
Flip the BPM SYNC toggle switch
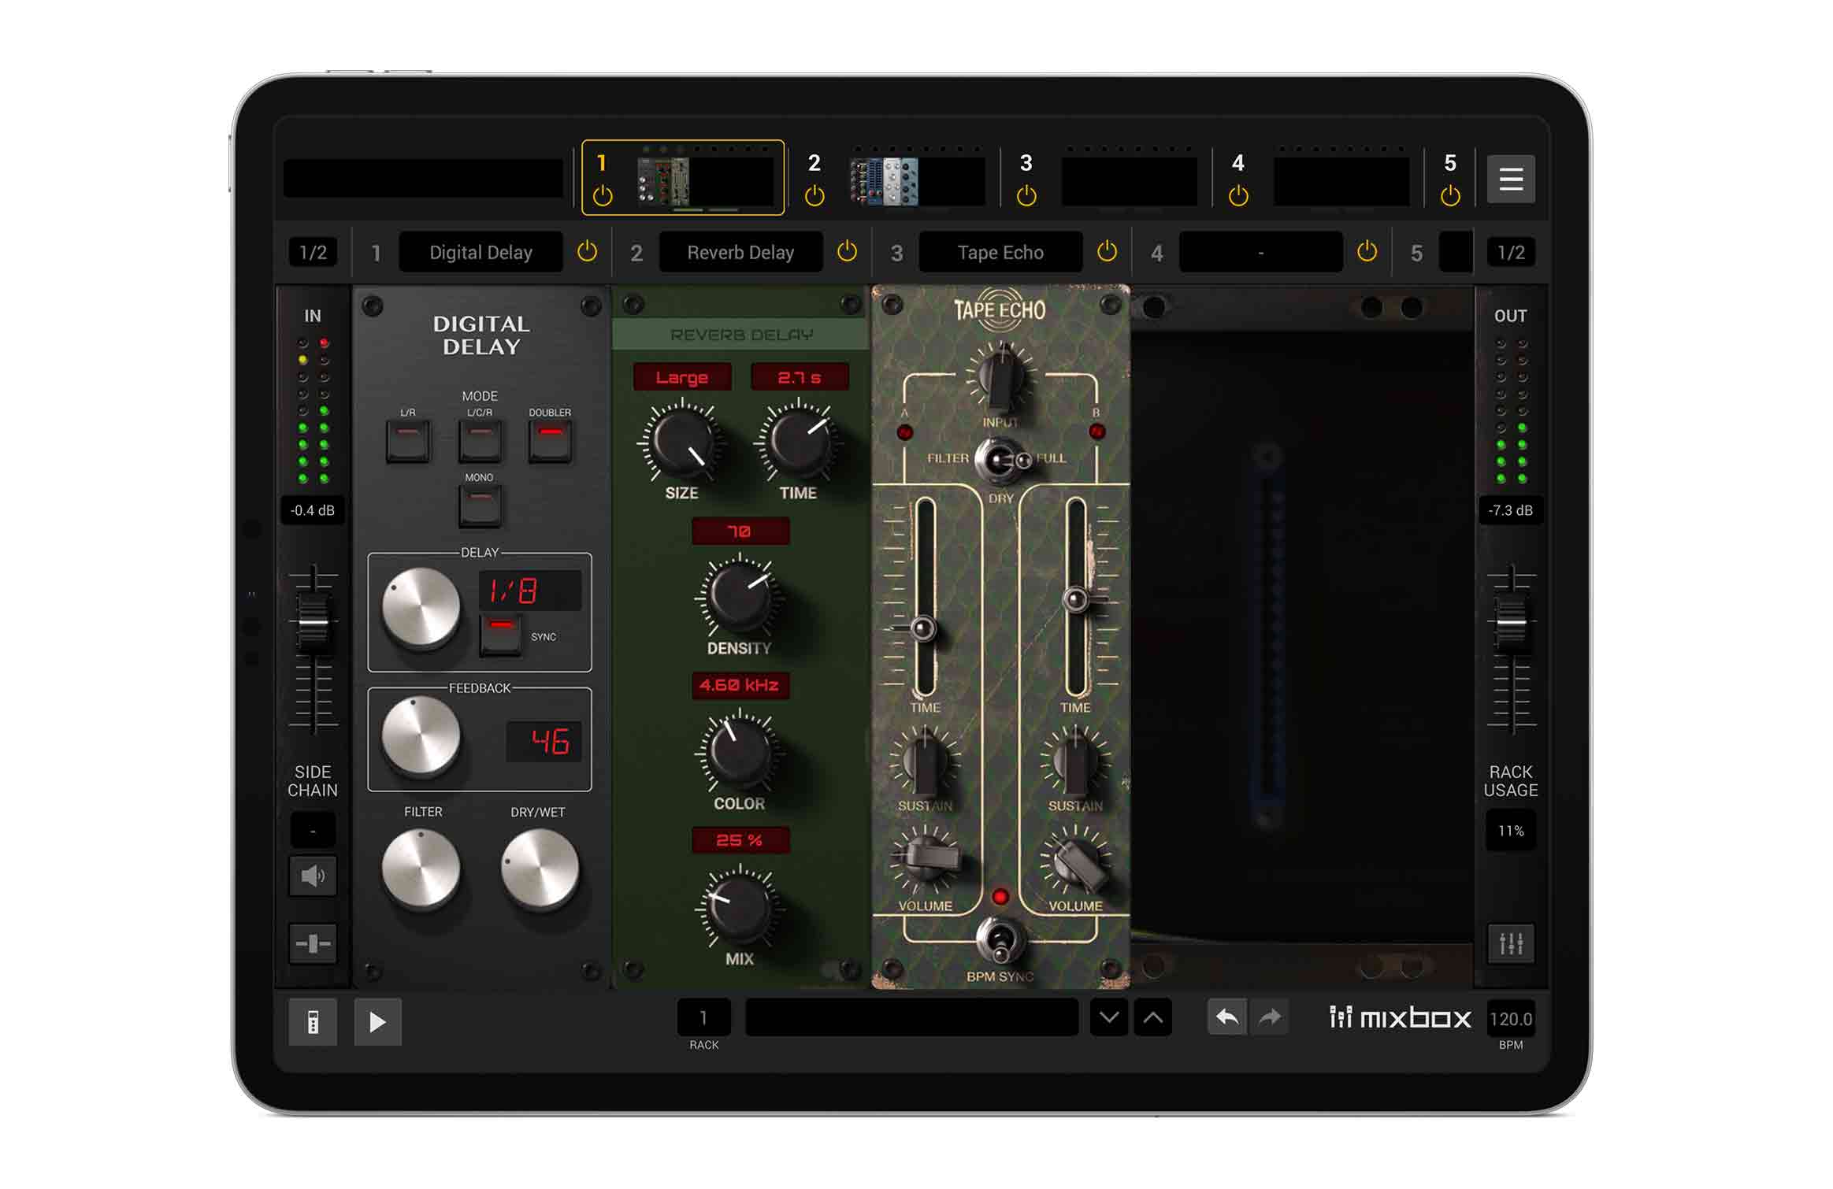coord(1000,941)
